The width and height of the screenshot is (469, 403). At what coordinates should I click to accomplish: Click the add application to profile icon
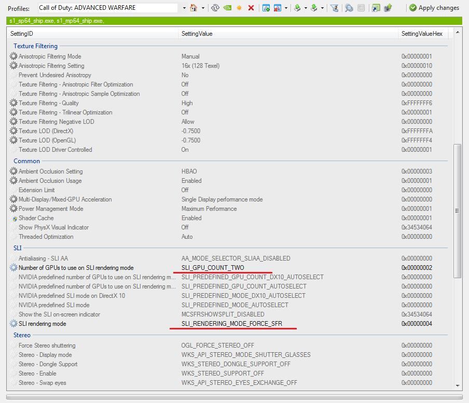click(266, 8)
